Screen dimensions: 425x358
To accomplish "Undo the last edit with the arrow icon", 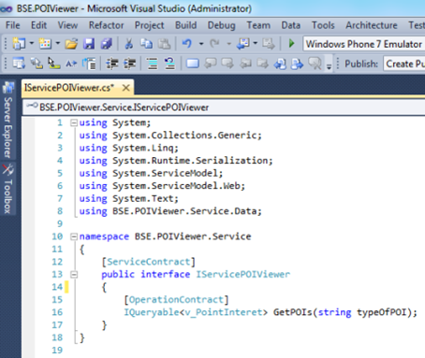I will tap(187, 44).
